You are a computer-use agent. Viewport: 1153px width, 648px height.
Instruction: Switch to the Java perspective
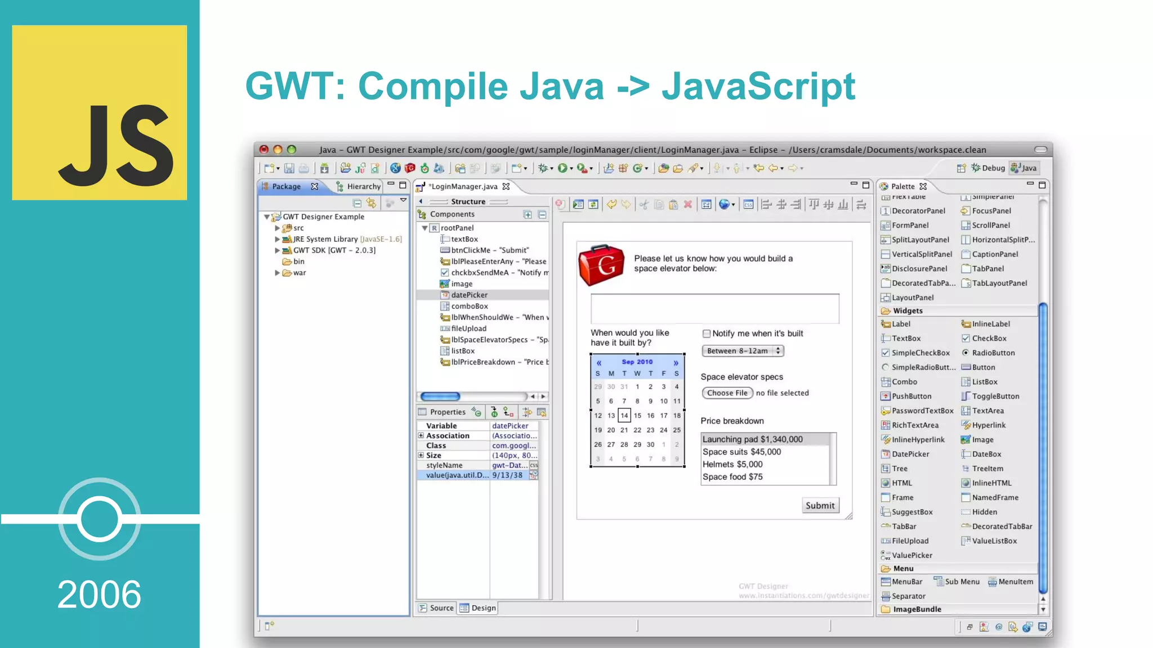(x=1024, y=168)
